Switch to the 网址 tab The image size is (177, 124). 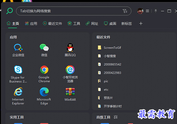point(92,24)
